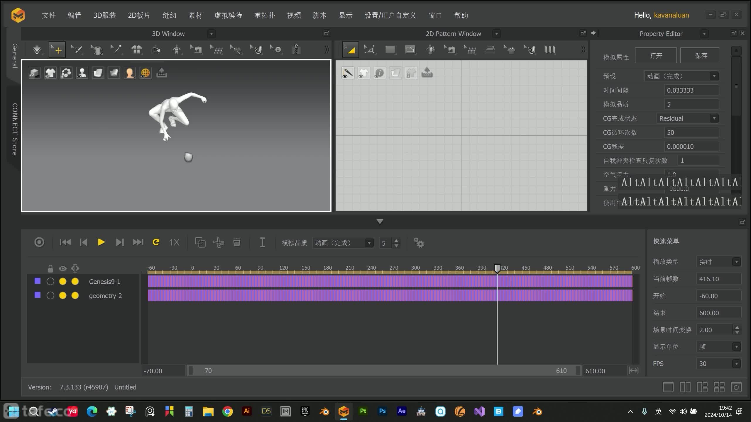Open the Property Editor dropdown arrow
Screen dimensions: 751x422
click(x=704, y=34)
